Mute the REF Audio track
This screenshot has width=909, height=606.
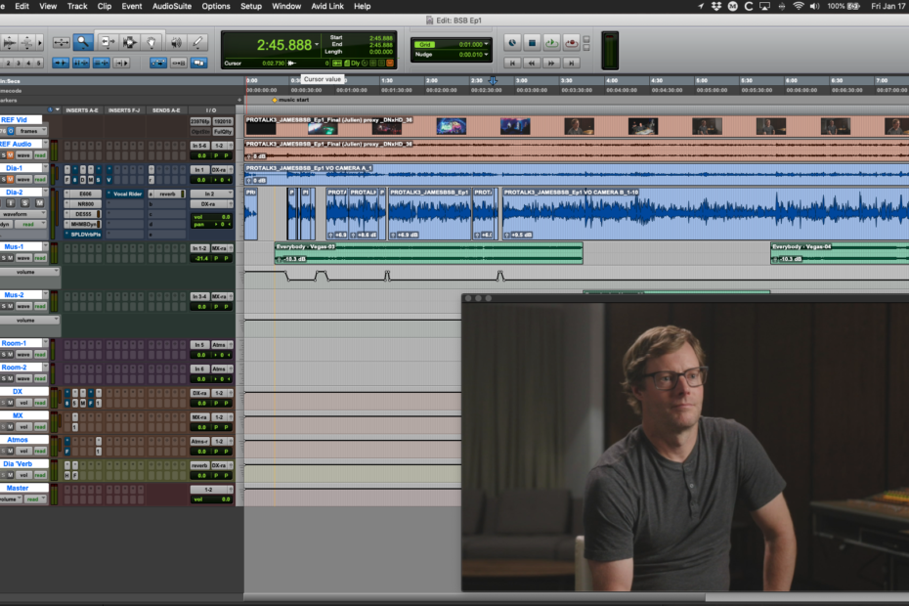click(x=10, y=155)
